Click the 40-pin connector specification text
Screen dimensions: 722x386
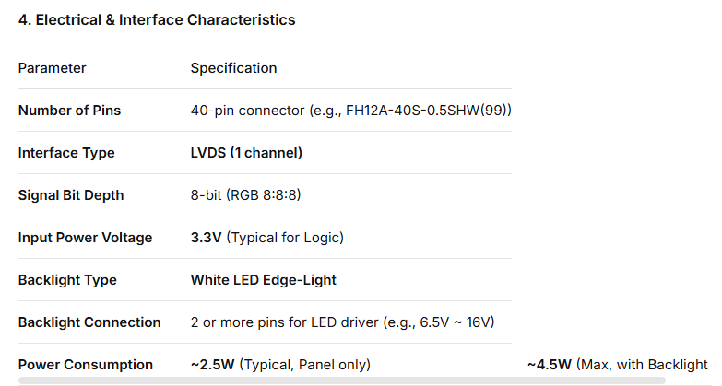pyautogui.click(x=247, y=111)
